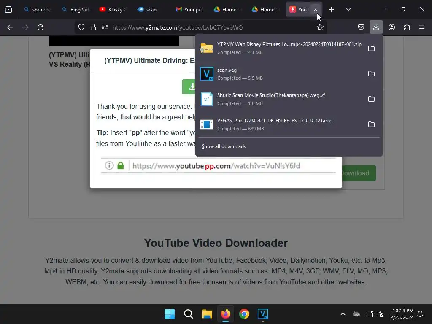
Task: Click the green Download button behind the dialog
Action: 359,173
